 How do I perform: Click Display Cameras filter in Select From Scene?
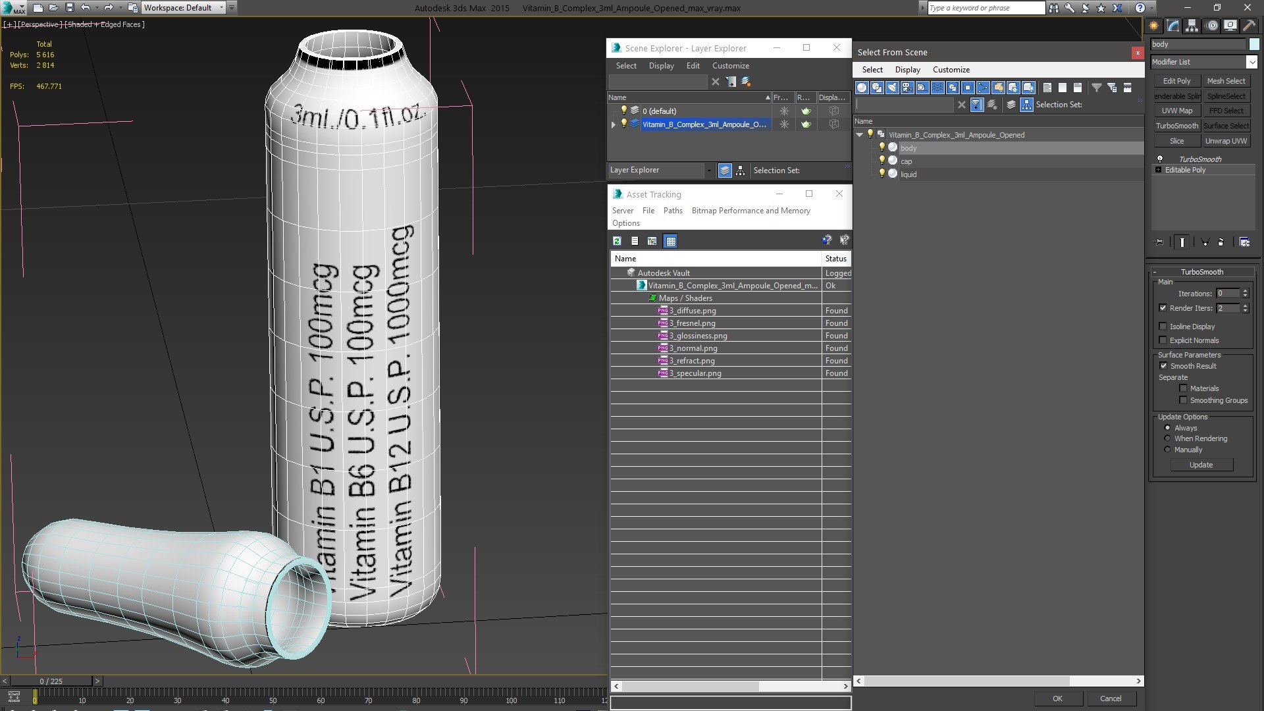tap(907, 88)
